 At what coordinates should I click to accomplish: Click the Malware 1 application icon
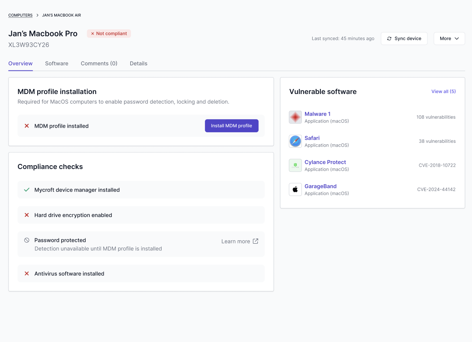coord(295,117)
